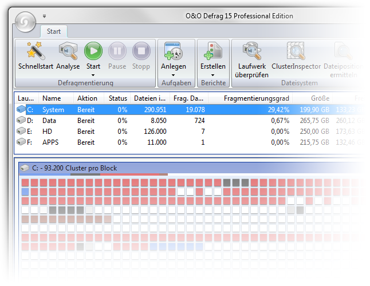Select the HD drive name cell
This screenshot has height=286, width=370.
pyautogui.click(x=47, y=132)
